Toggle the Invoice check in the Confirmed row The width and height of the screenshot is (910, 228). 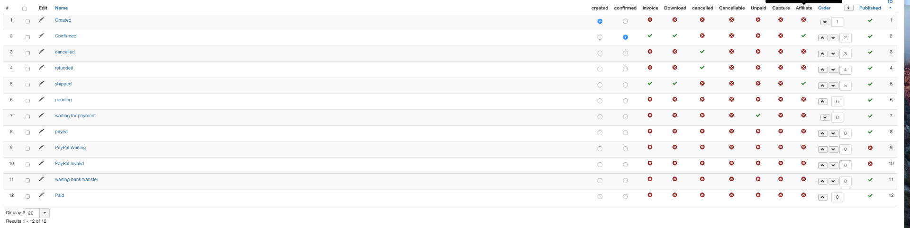tap(650, 36)
